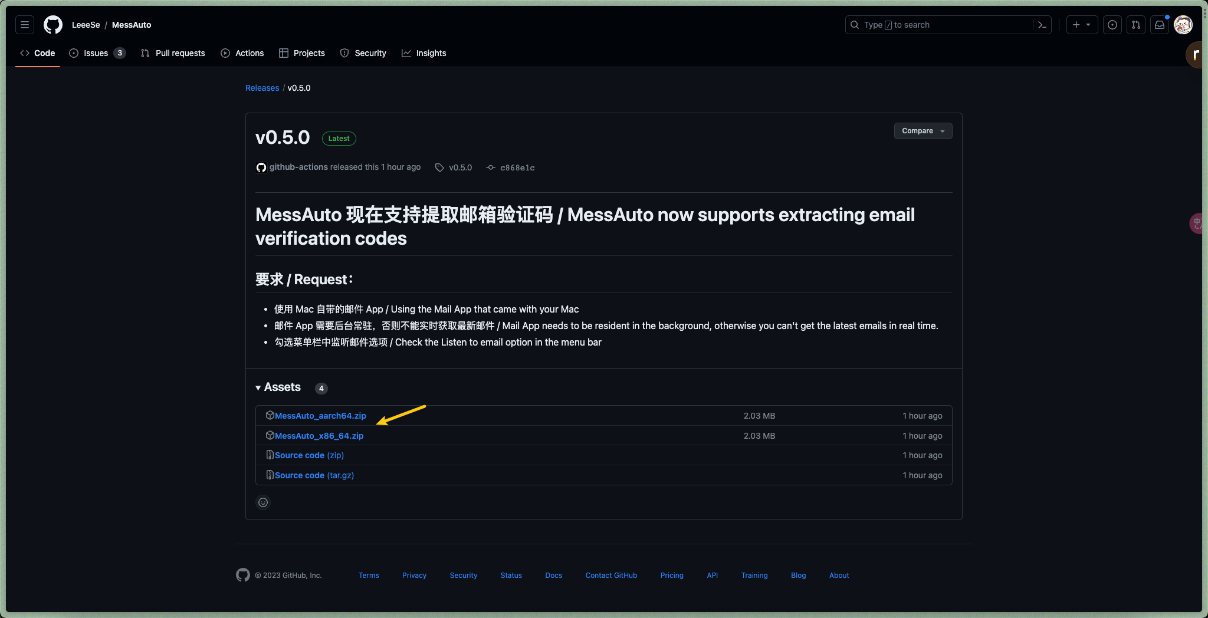Open the Projects tab
This screenshot has width=1208, height=618.
pyautogui.click(x=302, y=53)
